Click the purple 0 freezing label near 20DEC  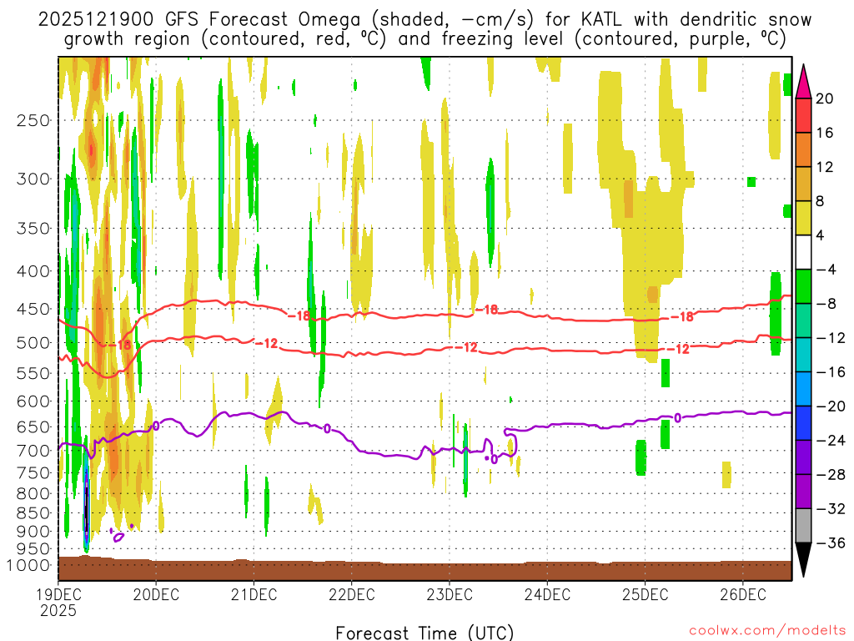(x=155, y=426)
